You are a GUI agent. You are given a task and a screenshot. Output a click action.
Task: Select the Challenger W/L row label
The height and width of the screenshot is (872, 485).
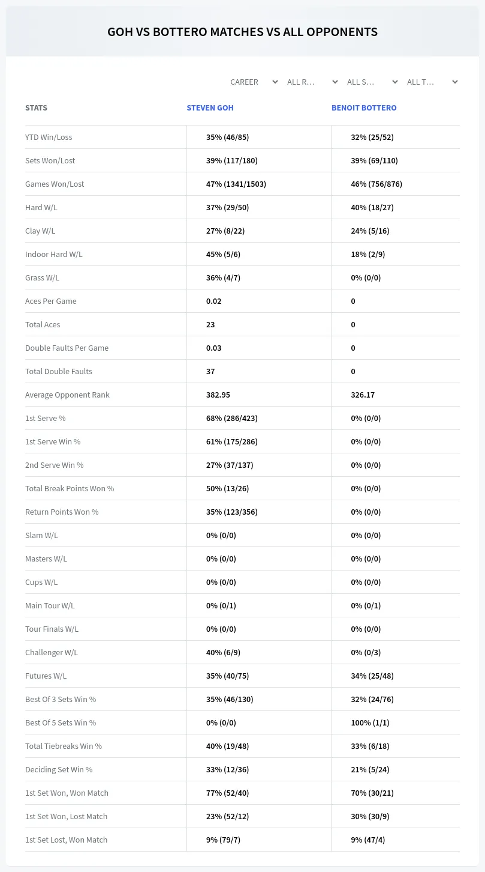click(52, 652)
